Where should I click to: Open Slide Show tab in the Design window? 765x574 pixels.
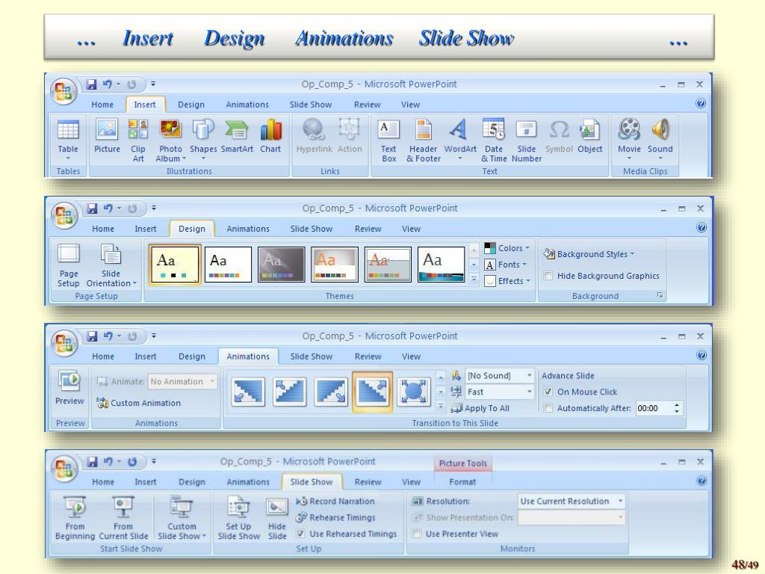[x=312, y=229]
